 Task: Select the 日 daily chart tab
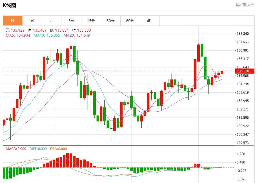click(13, 21)
